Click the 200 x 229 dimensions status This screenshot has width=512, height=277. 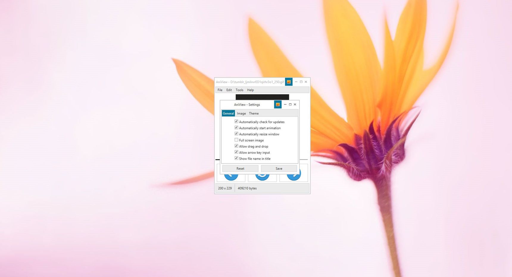tap(225, 188)
